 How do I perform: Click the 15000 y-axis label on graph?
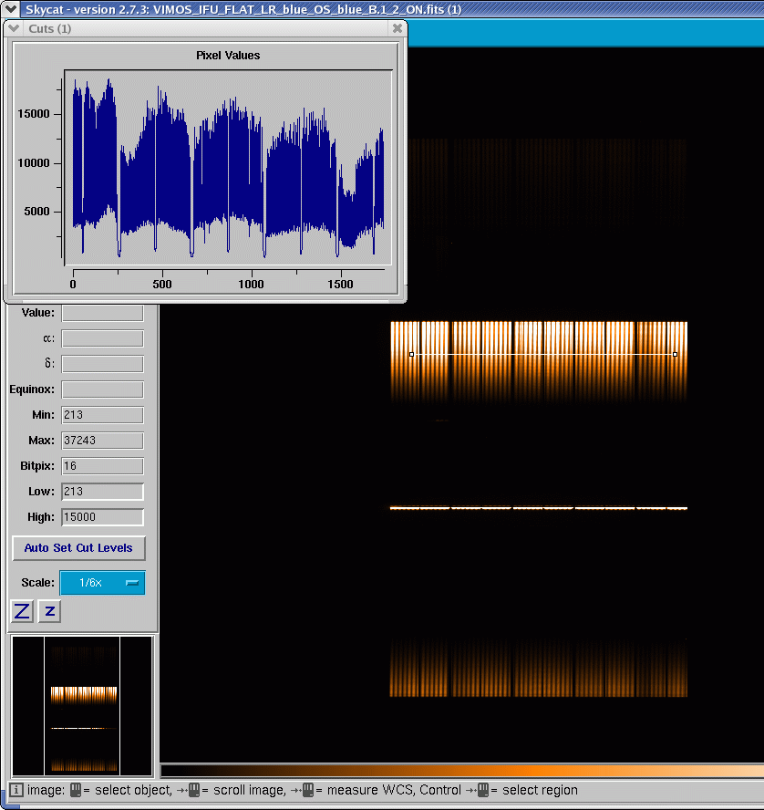click(34, 114)
